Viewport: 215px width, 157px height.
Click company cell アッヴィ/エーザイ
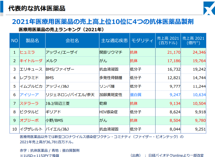pyautogui.click(x=62, y=52)
